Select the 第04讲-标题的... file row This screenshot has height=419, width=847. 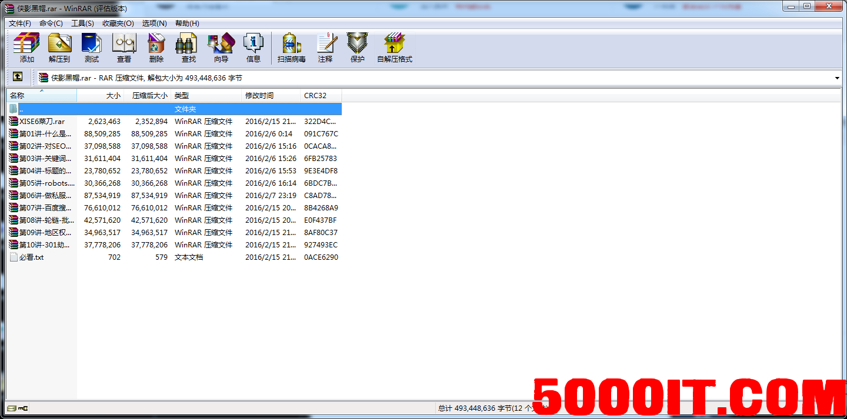[175, 171]
